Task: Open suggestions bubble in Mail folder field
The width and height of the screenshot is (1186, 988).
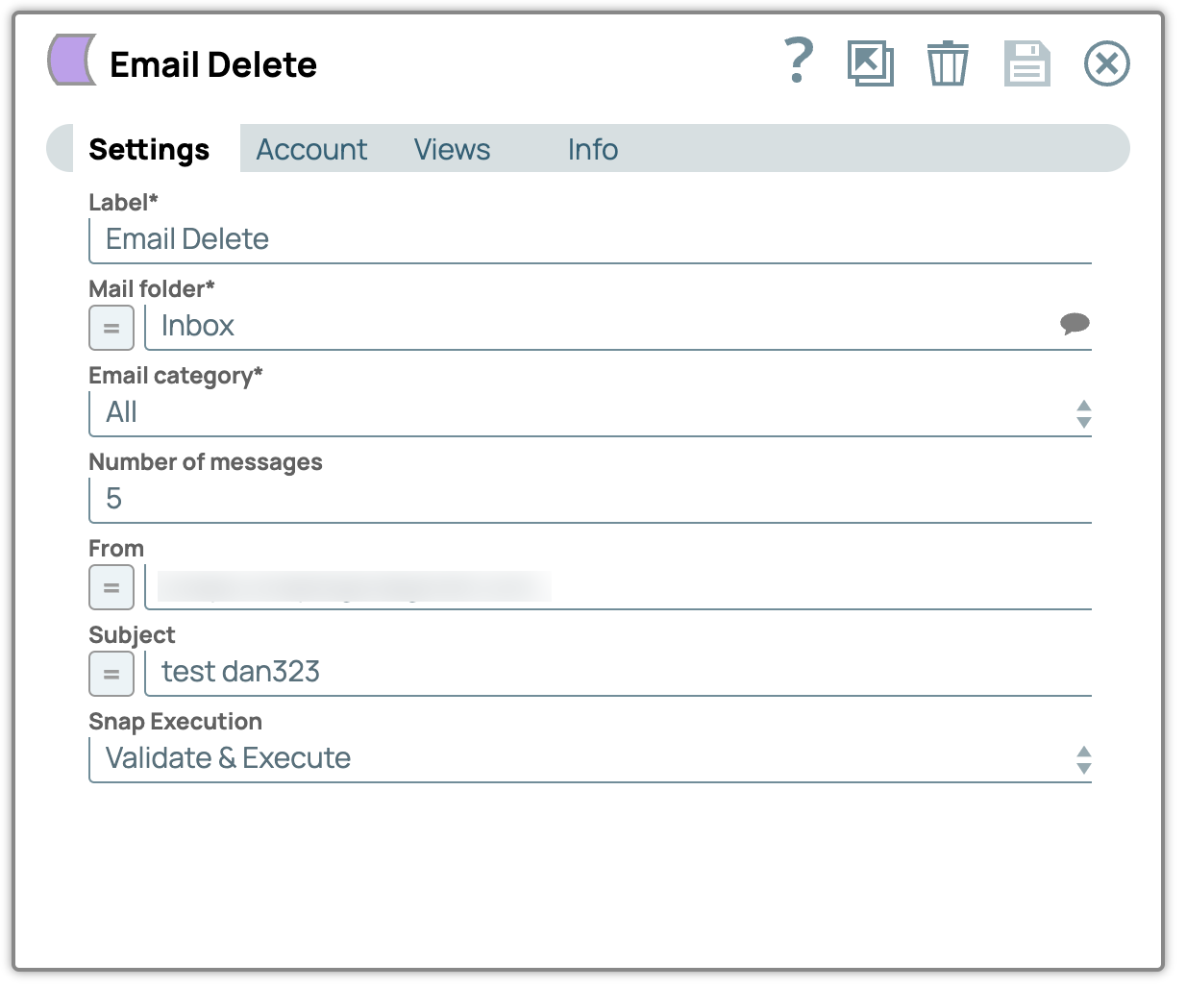Action: coord(1074,324)
